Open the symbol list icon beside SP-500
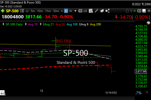Image resolution: width=151 pixels, height=100 pixels. coord(22,11)
